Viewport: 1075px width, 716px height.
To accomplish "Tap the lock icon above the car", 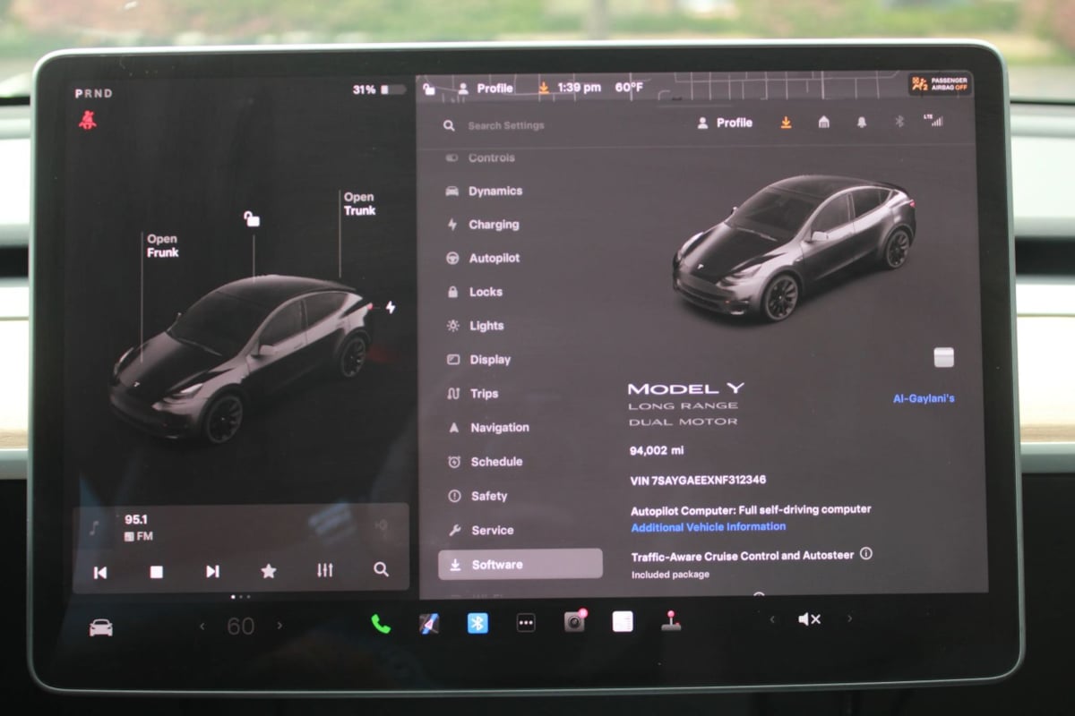I will [253, 218].
